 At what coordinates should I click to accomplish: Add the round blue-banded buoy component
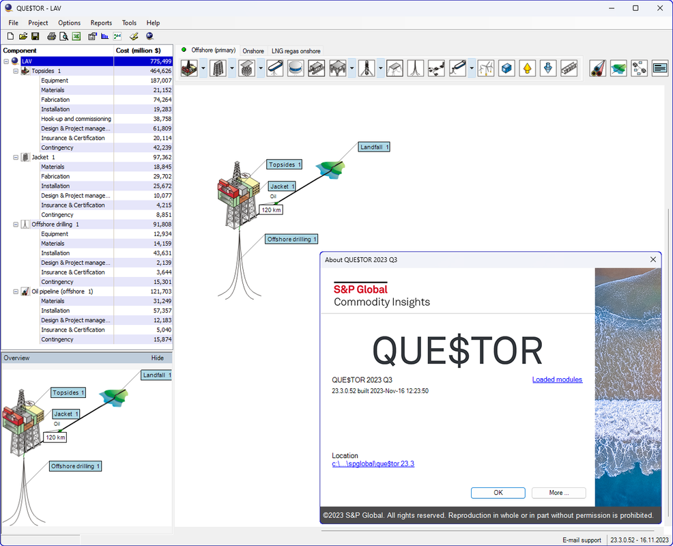point(296,68)
